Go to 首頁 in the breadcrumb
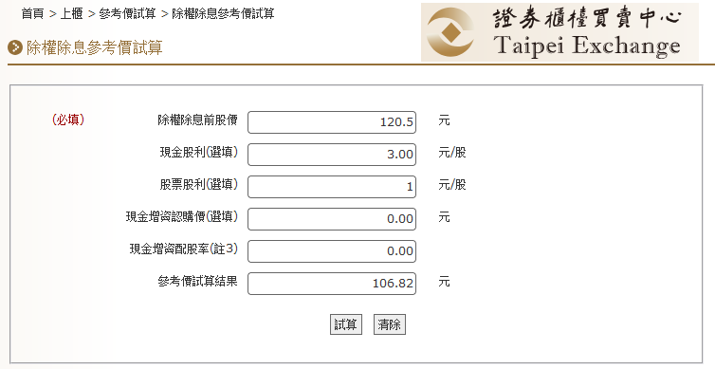The image size is (715, 369). click(x=32, y=13)
